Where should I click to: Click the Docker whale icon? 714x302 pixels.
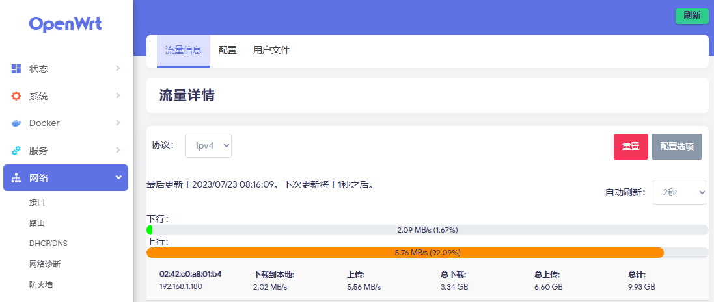coord(16,123)
